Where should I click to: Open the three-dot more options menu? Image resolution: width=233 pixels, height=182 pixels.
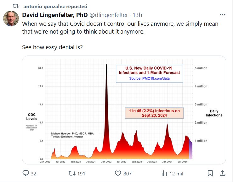point(222,15)
